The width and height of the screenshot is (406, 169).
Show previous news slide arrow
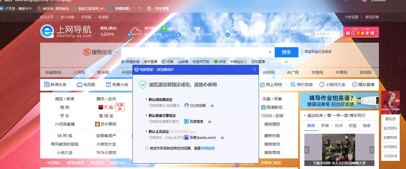coord(307,150)
